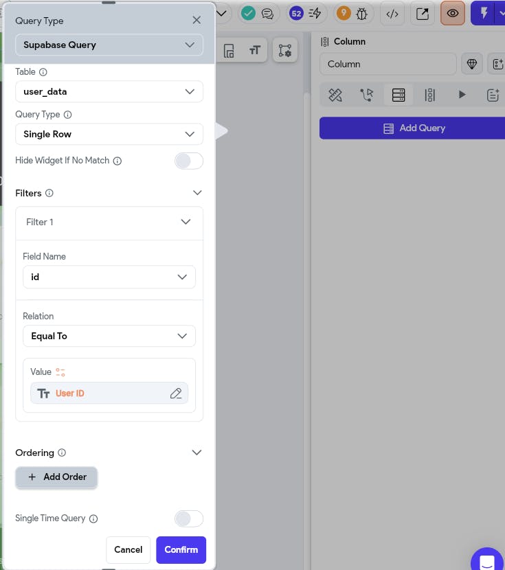Viewport: 505px width, 570px height.
Task: Collapse the Filter 1 expander
Action: click(x=186, y=222)
